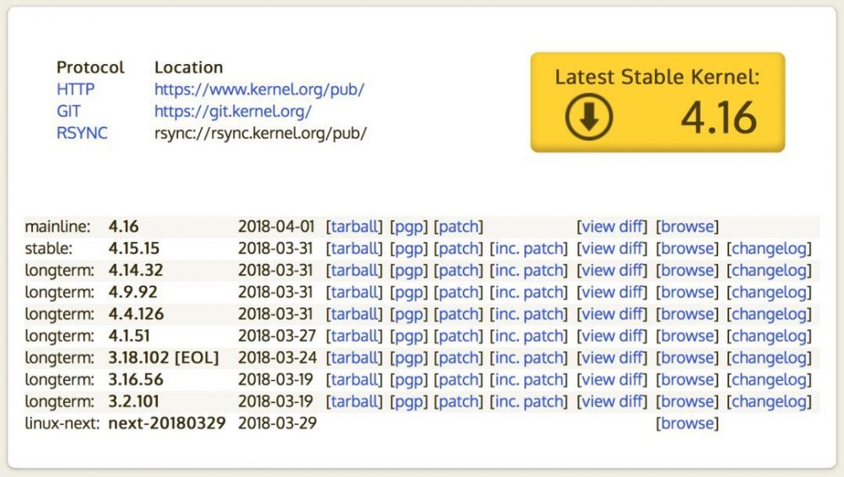Download the longterm 4.1.51 tarball
This screenshot has width=844, height=477.
354,335
